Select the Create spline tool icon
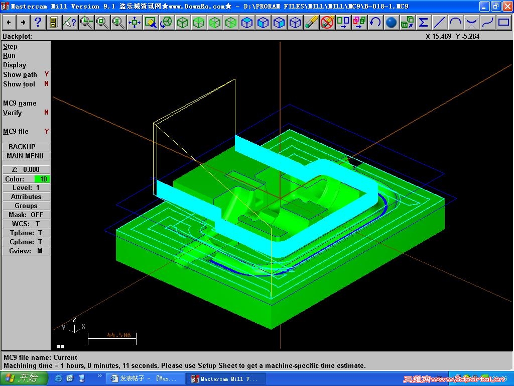Viewport: 514px width, 386px height. click(x=487, y=22)
